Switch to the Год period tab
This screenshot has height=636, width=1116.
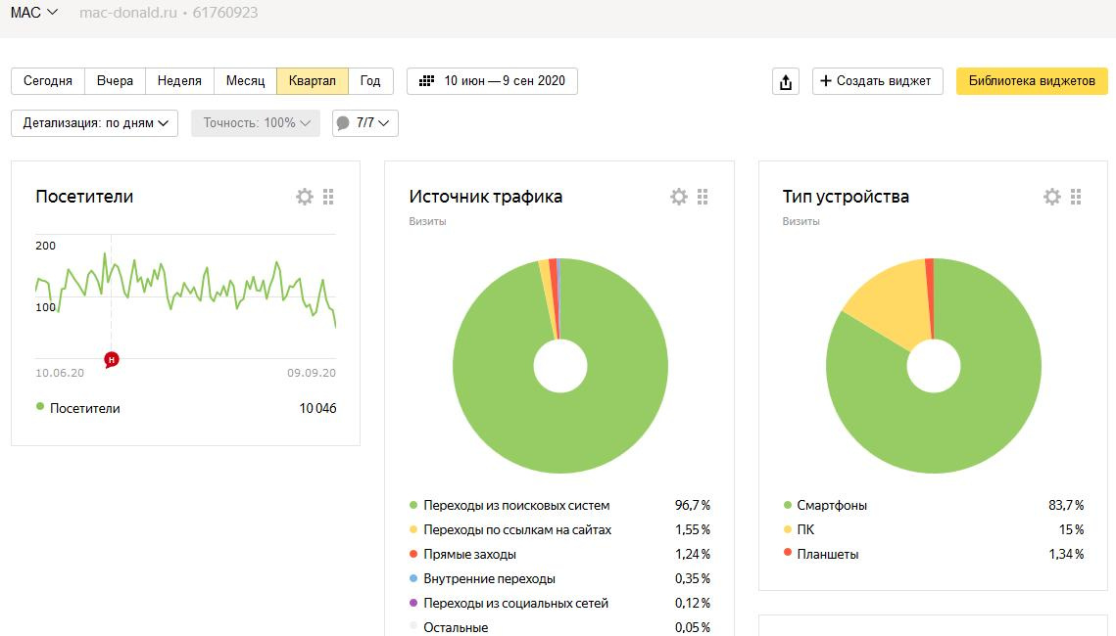click(370, 81)
